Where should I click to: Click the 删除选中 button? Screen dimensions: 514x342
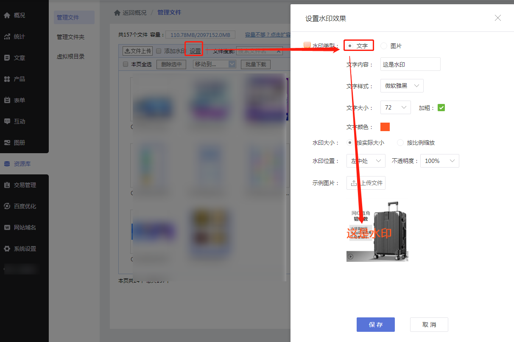coord(171,64)
